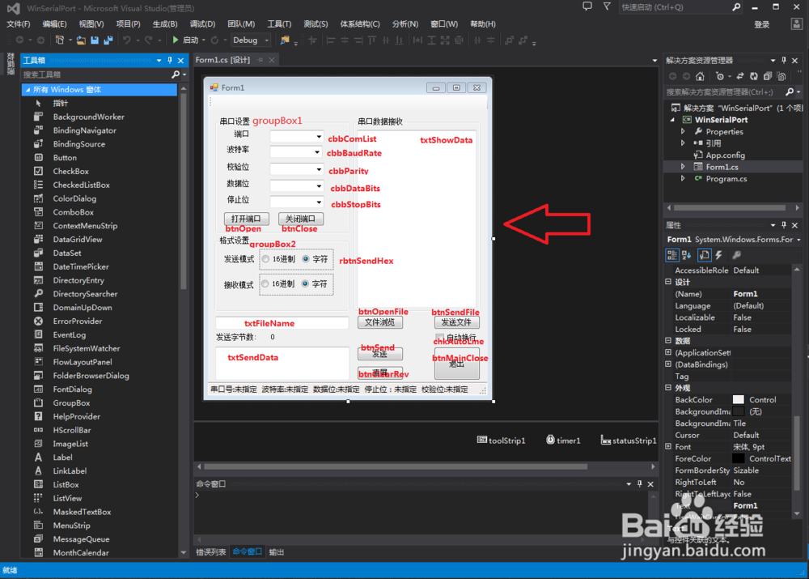Click the BackColor color swatch in Properties
This screenshot has height=579, width=809.
click(x=739, y=399)
